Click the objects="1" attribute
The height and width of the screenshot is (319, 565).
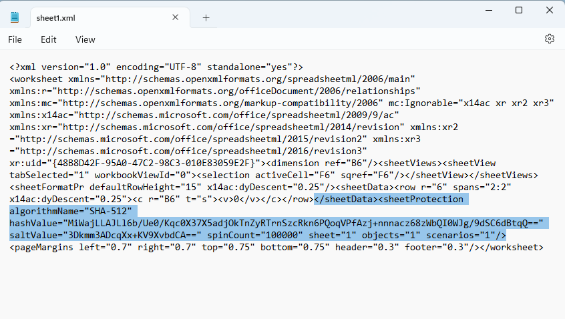[391, 235]
